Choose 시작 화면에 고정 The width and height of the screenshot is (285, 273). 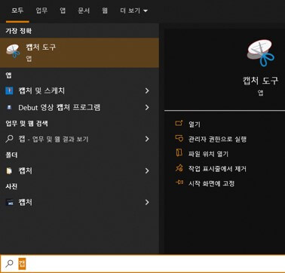[211, 183]
